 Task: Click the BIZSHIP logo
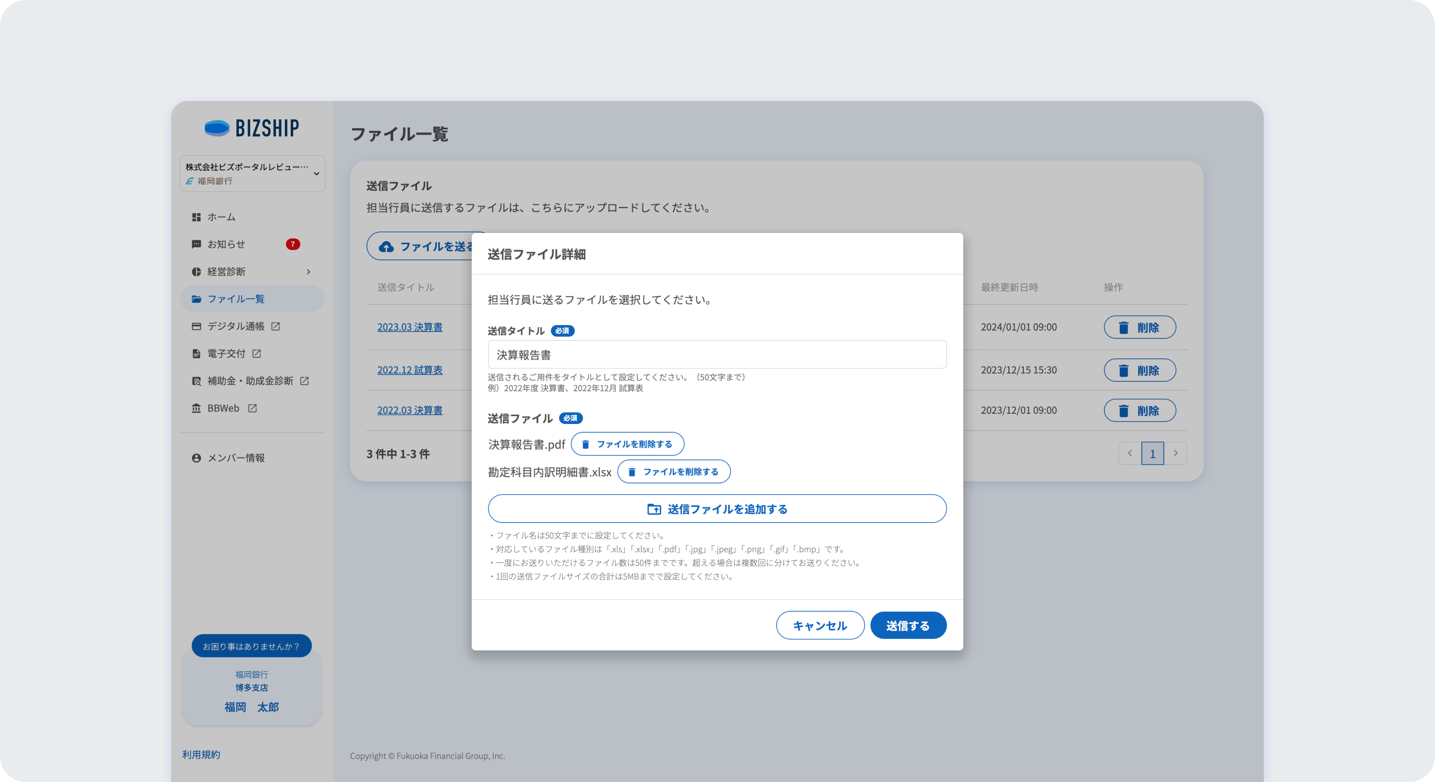click(x=252, y=128)
